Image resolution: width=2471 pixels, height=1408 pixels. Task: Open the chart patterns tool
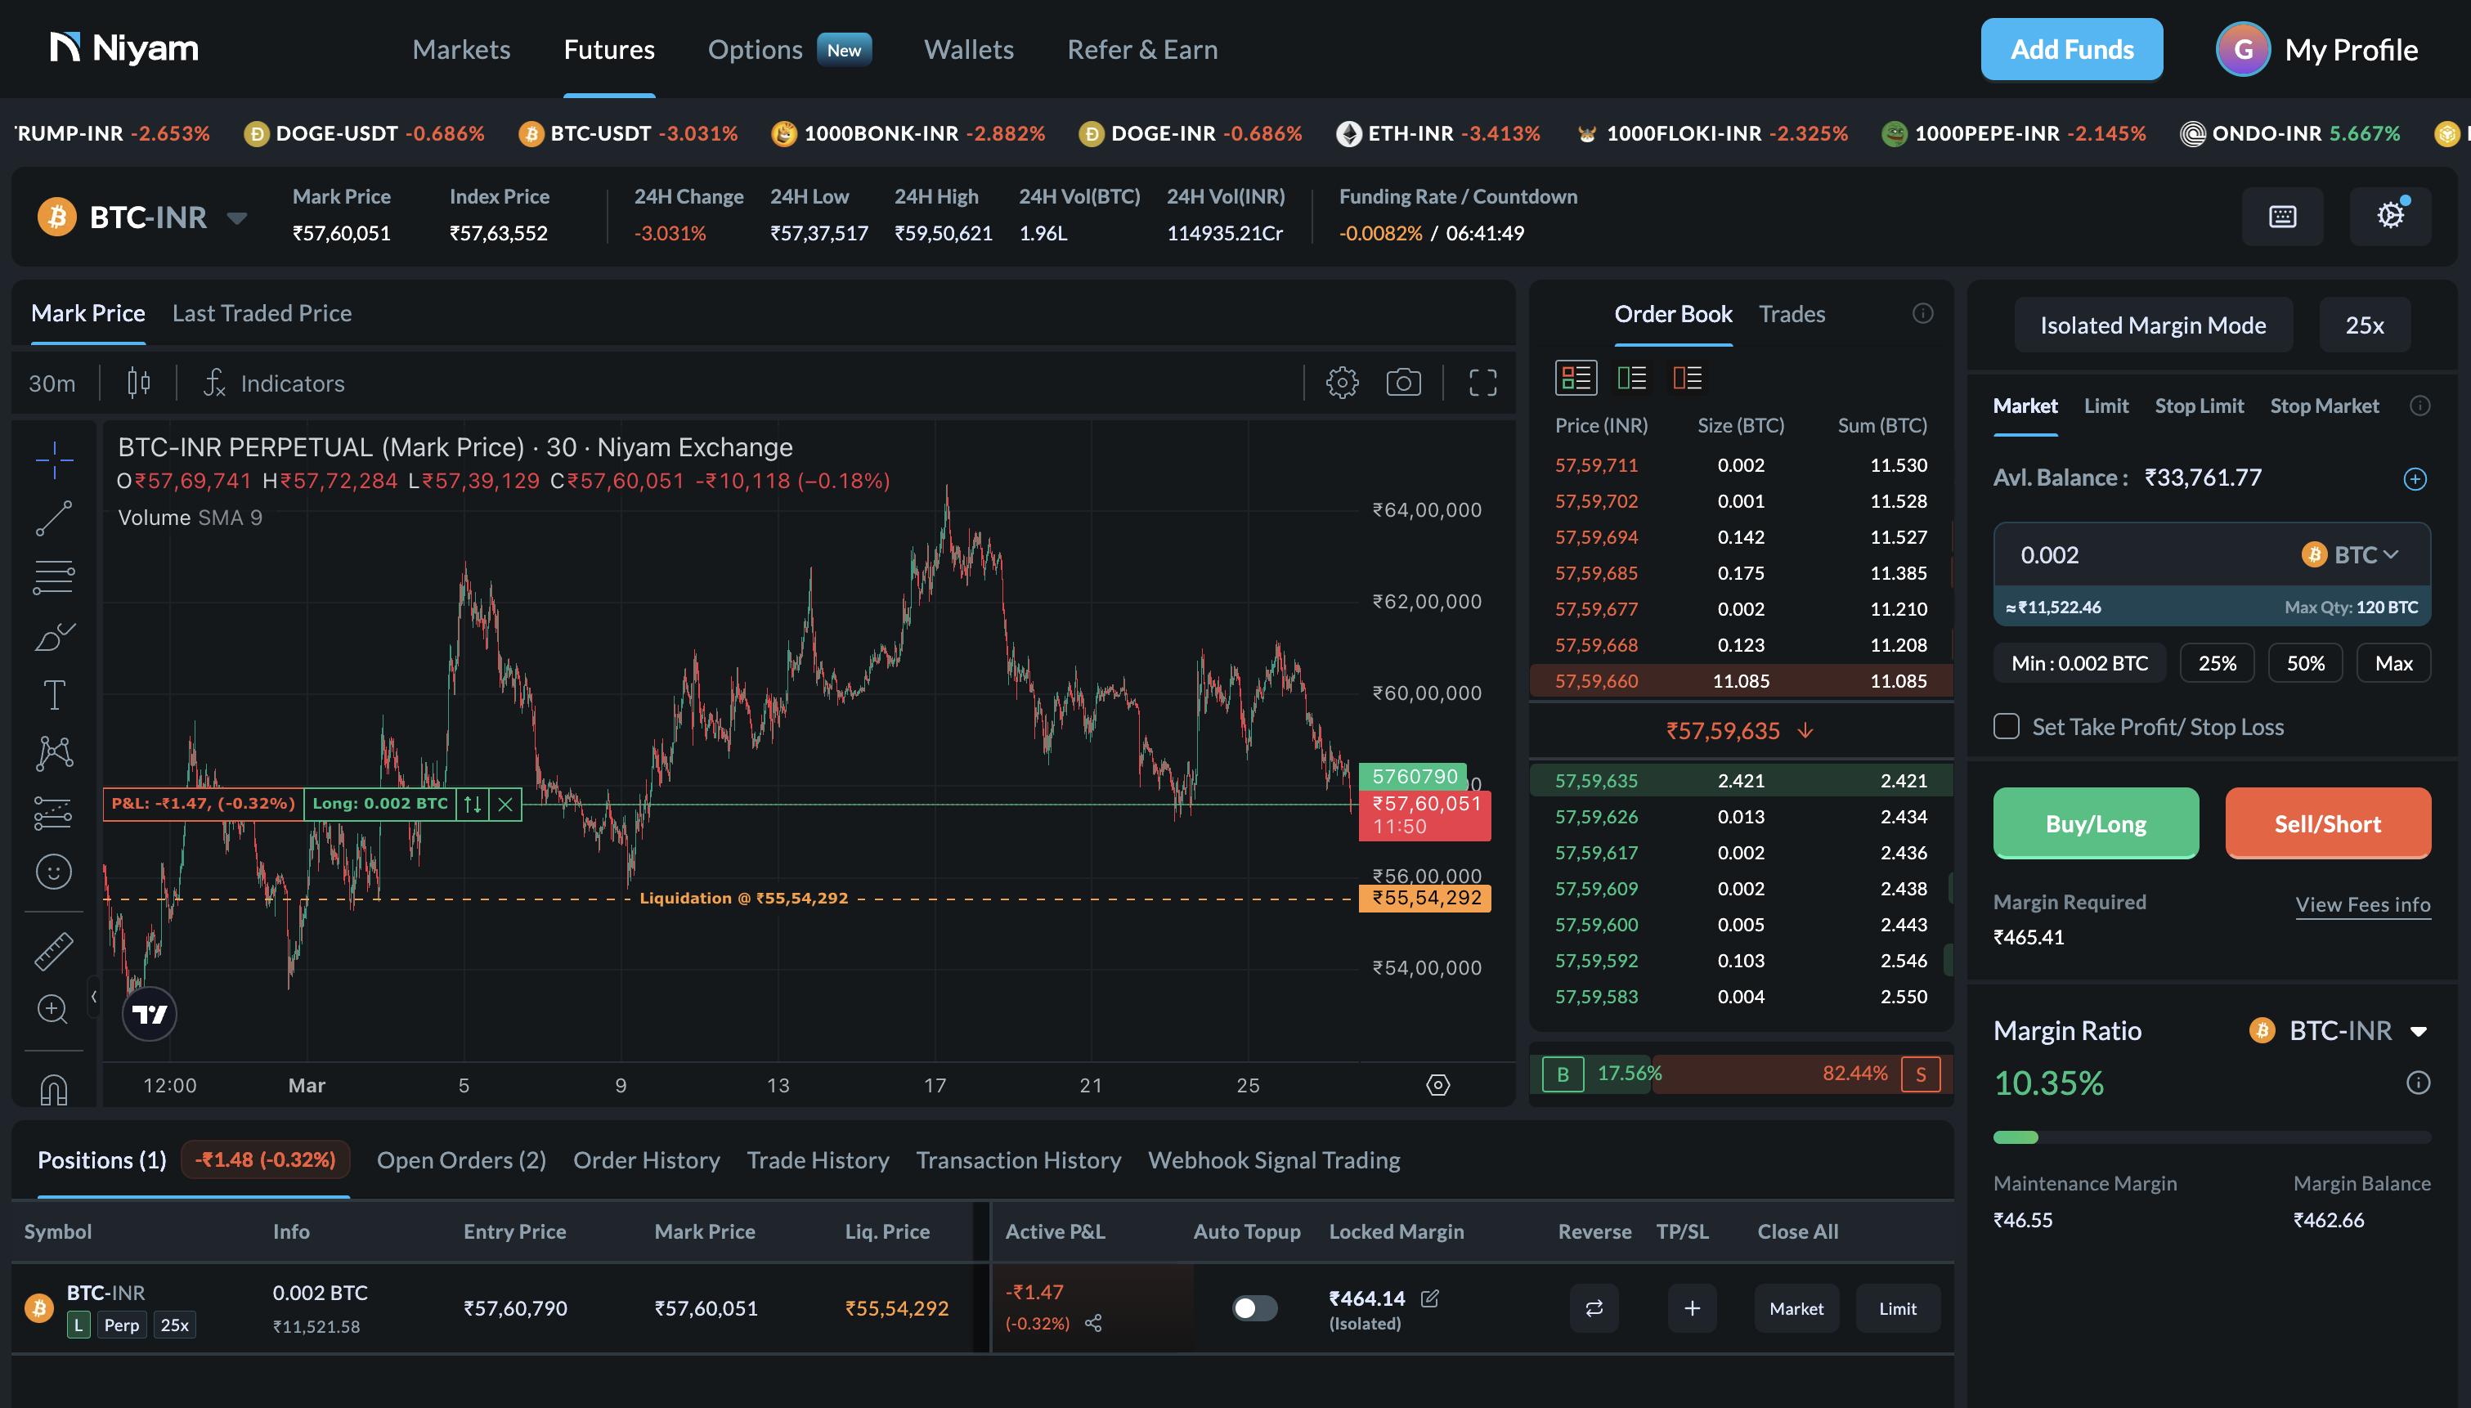pyautogui.click(x=54, y=753)
